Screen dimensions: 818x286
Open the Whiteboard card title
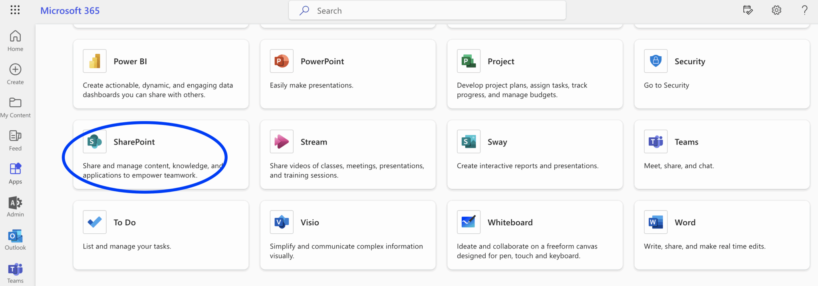510,222
